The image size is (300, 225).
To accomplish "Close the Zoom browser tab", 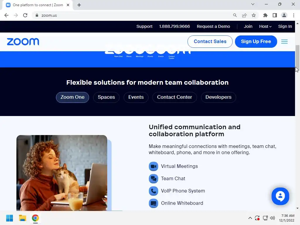I will click(x=68, y=5).
